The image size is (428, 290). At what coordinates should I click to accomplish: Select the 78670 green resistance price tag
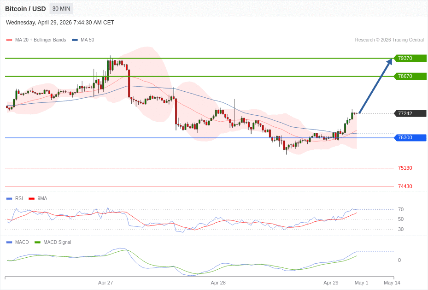pos(410,77)
